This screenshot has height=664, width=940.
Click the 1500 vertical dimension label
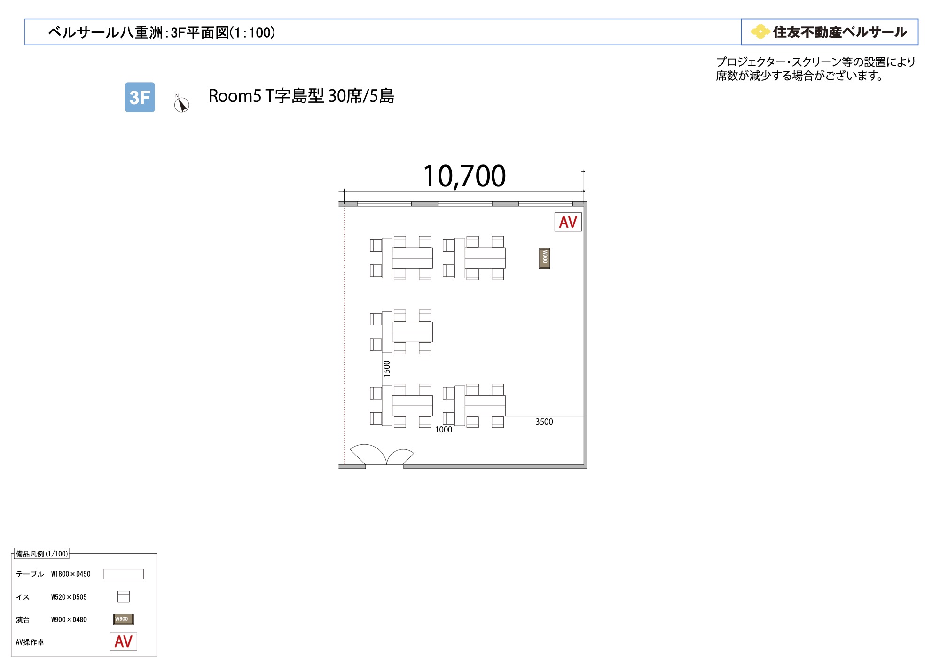coord(387,369)
